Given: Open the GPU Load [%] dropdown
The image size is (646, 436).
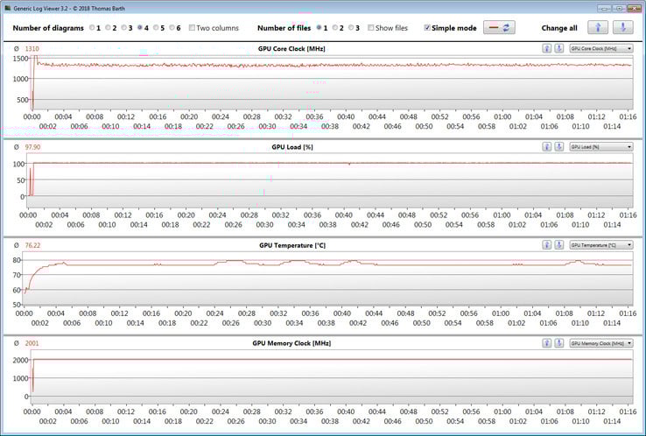Looking at the screenshot, I should pos(601,147).
